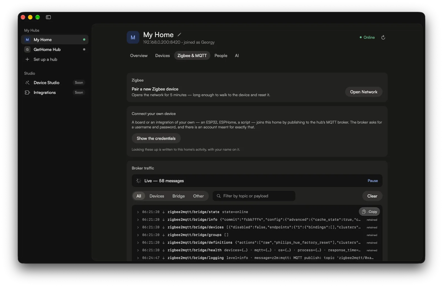This screenshot has width=443, height=287.
Task: Expand the zigbee2mqtt/bridge/info message row
Action: (x=138, y=220)
